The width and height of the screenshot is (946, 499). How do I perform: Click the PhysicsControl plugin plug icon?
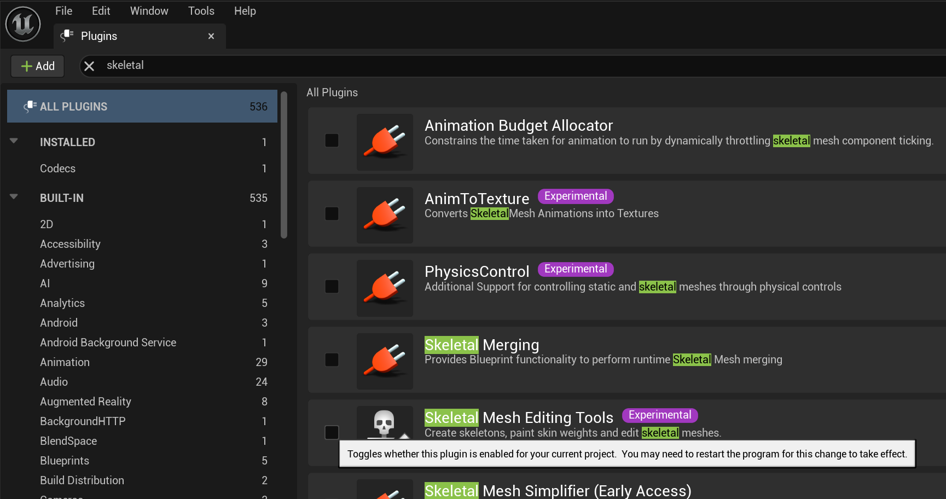pos(385,288)
